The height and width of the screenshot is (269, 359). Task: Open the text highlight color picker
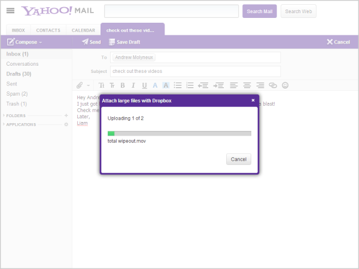pos(166,85)
